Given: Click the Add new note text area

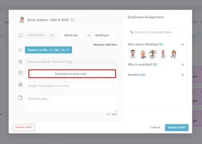Looking at the screenshot, I should pyautogui.click(x=71, y=104).
